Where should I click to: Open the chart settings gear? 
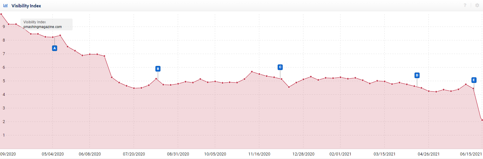click(477, 5)
